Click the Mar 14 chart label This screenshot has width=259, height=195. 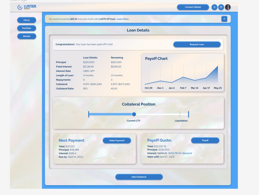(x=195, y=88)
